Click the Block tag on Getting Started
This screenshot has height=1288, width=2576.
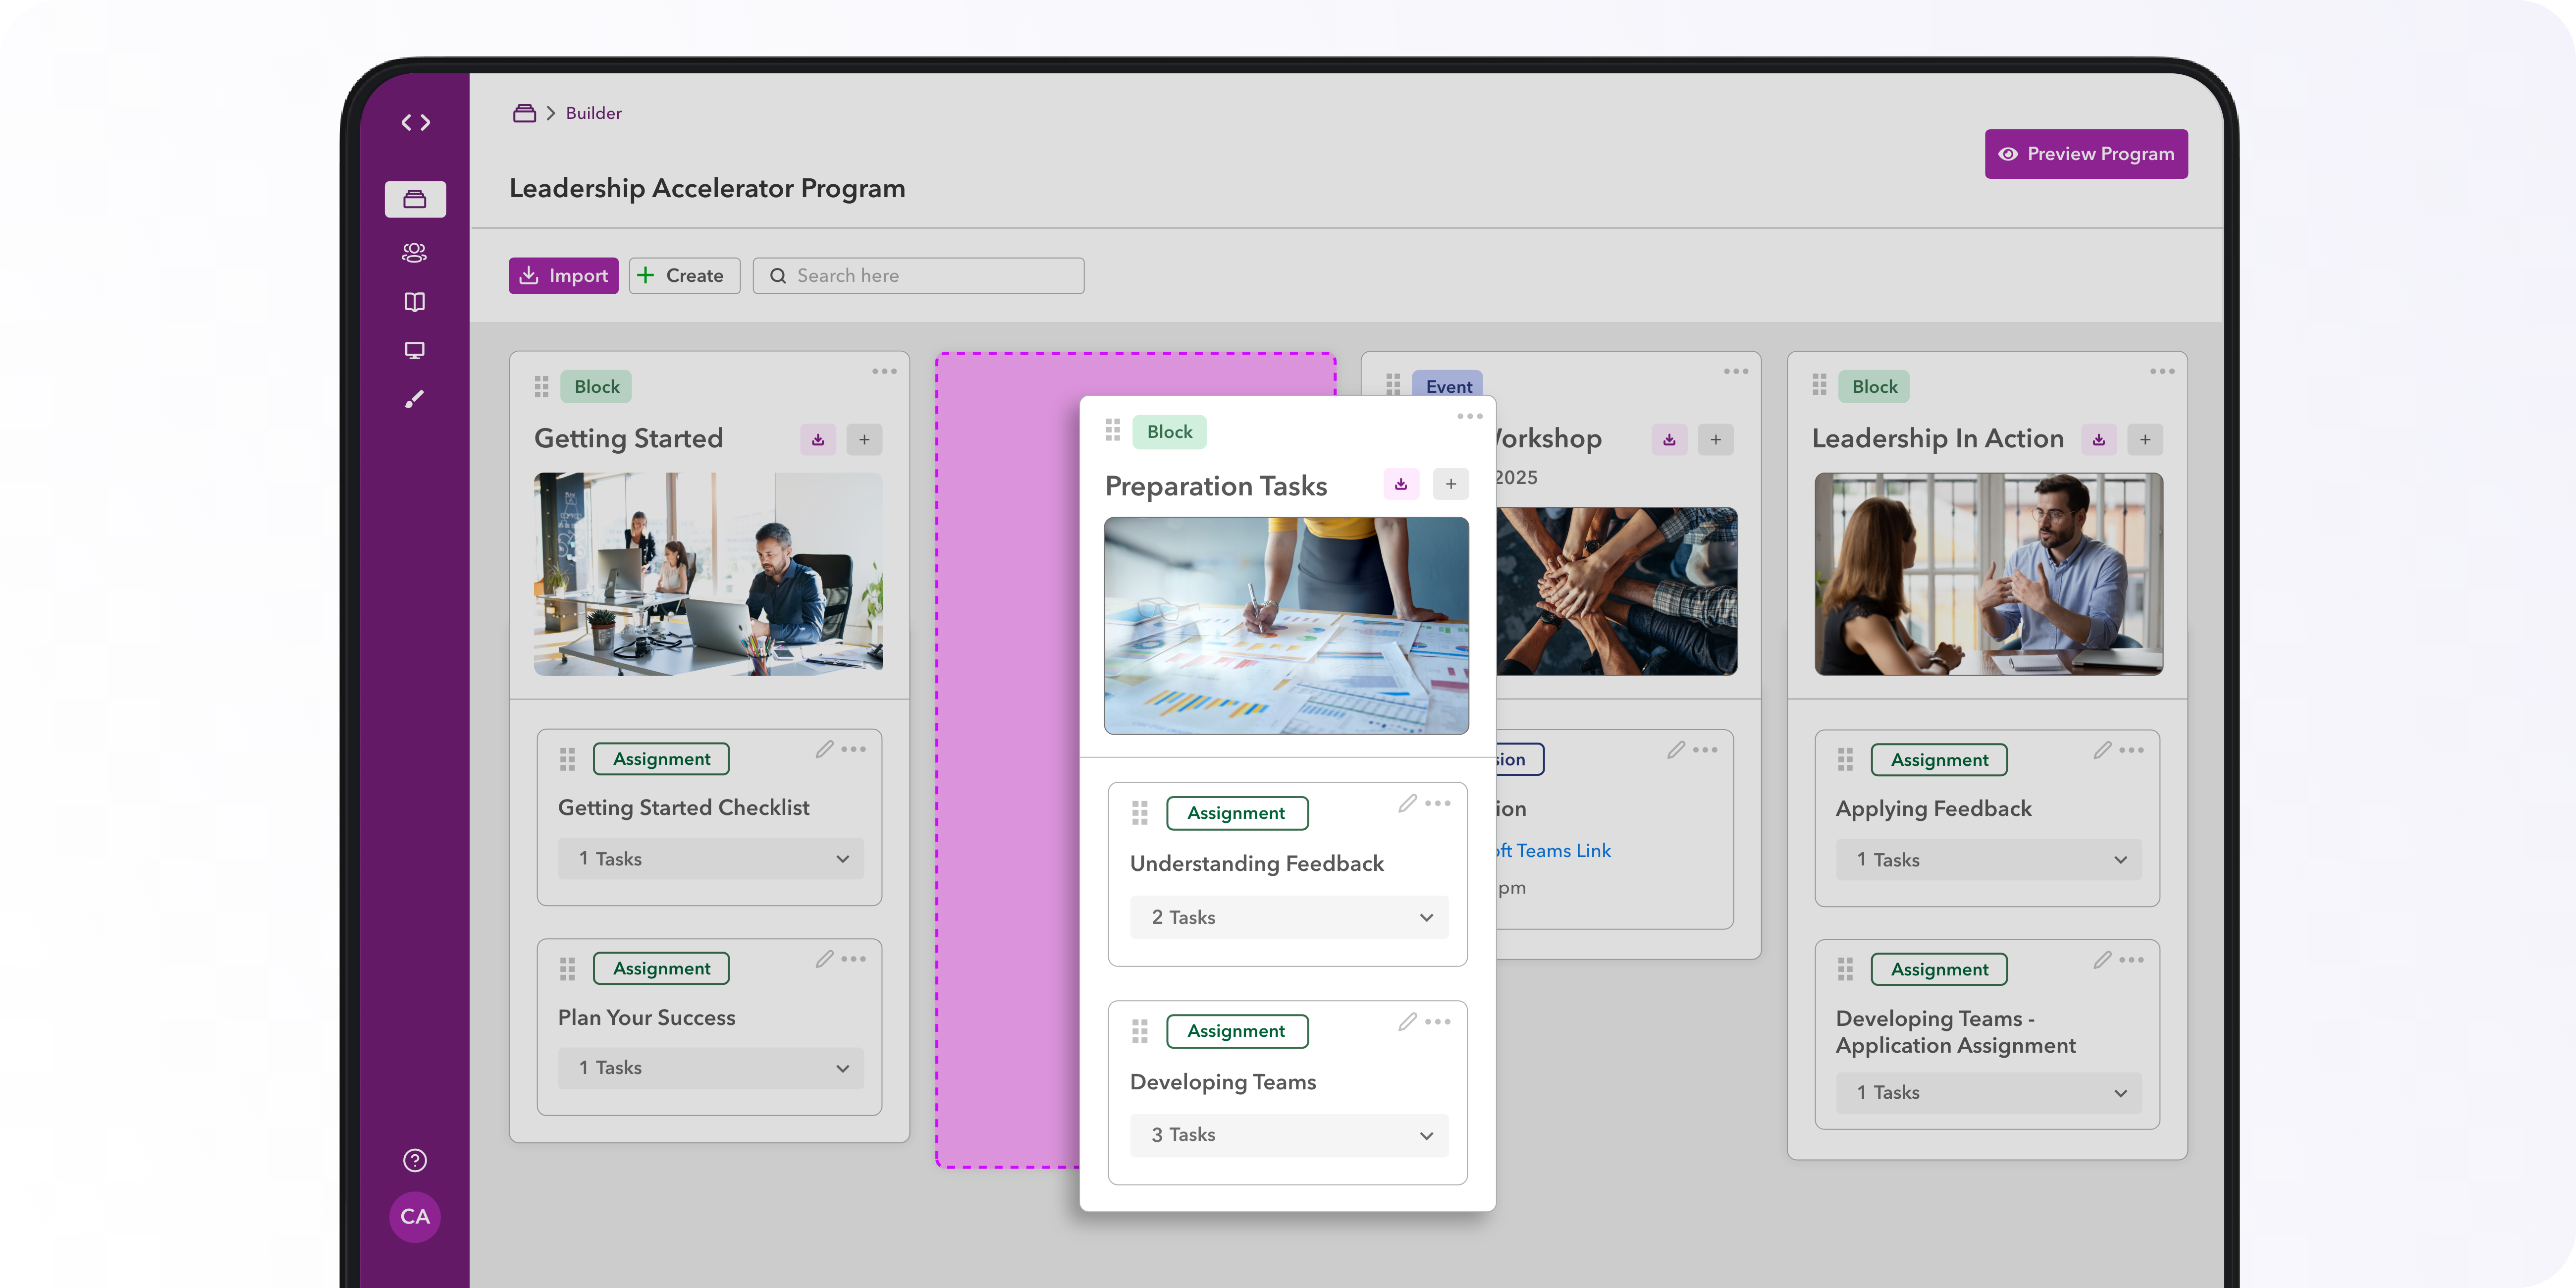coord(596,387)
